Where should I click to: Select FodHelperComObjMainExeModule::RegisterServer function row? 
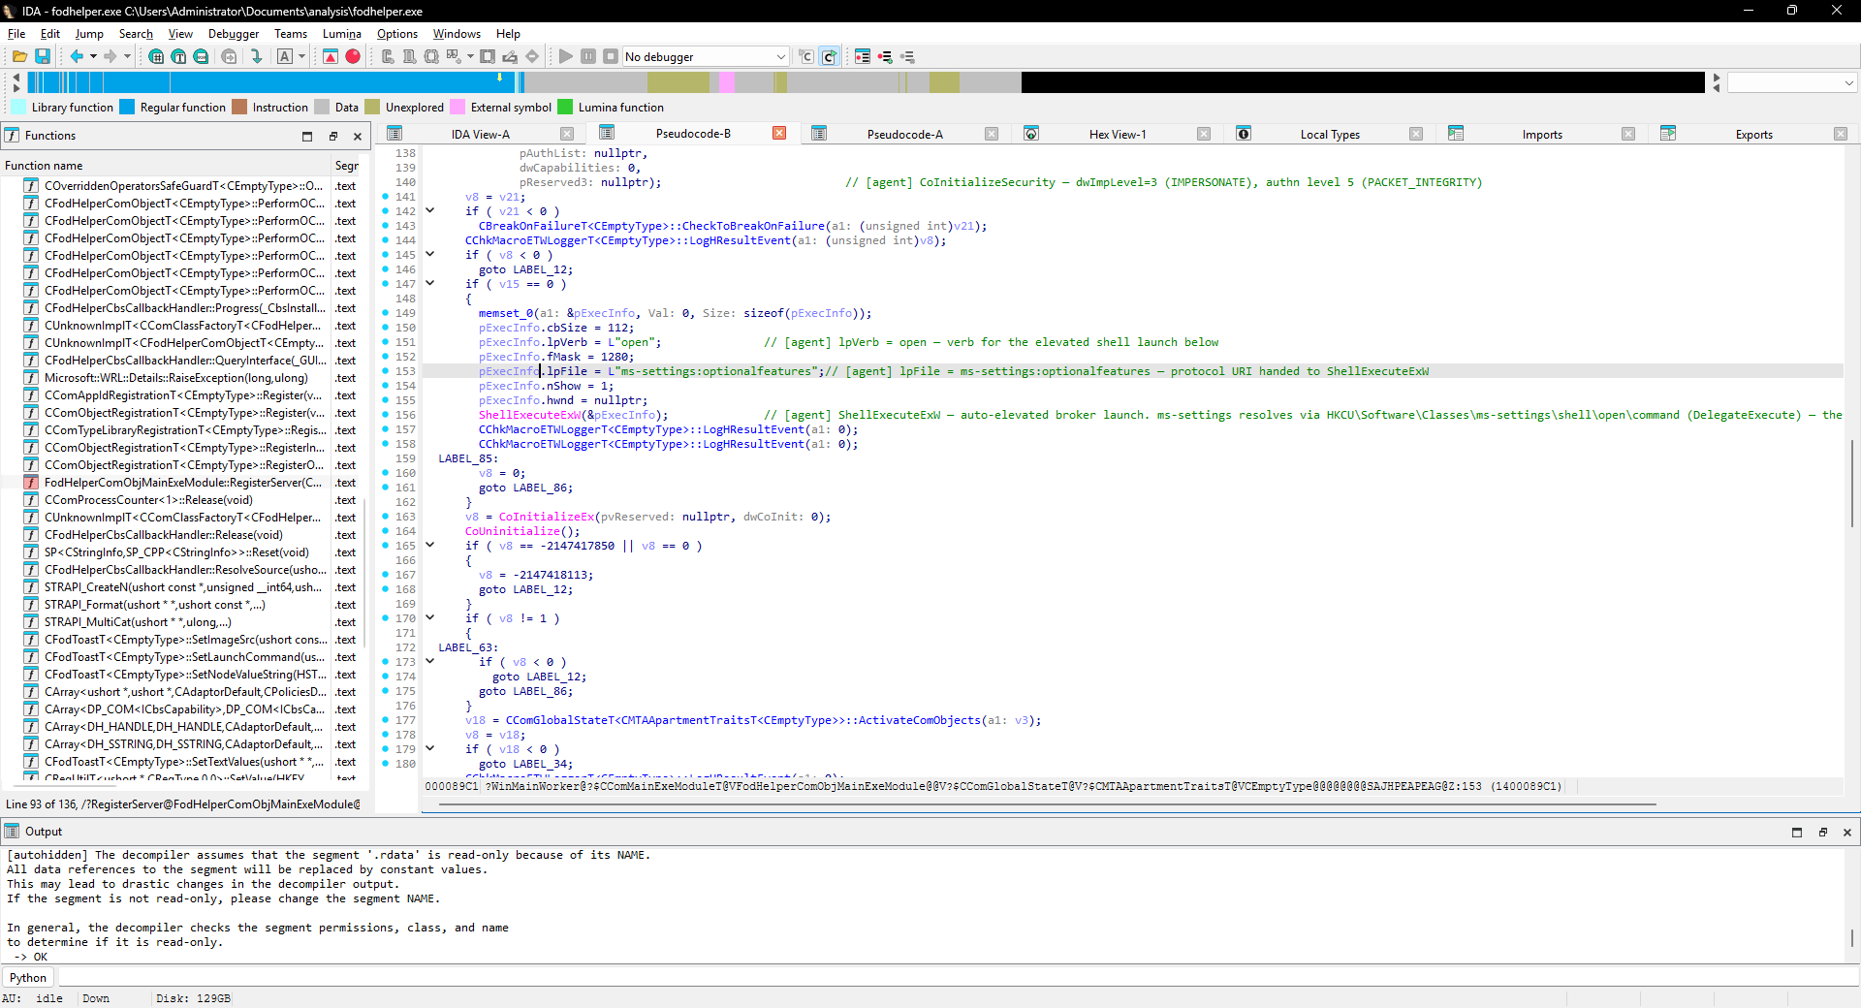click(182, 483)
